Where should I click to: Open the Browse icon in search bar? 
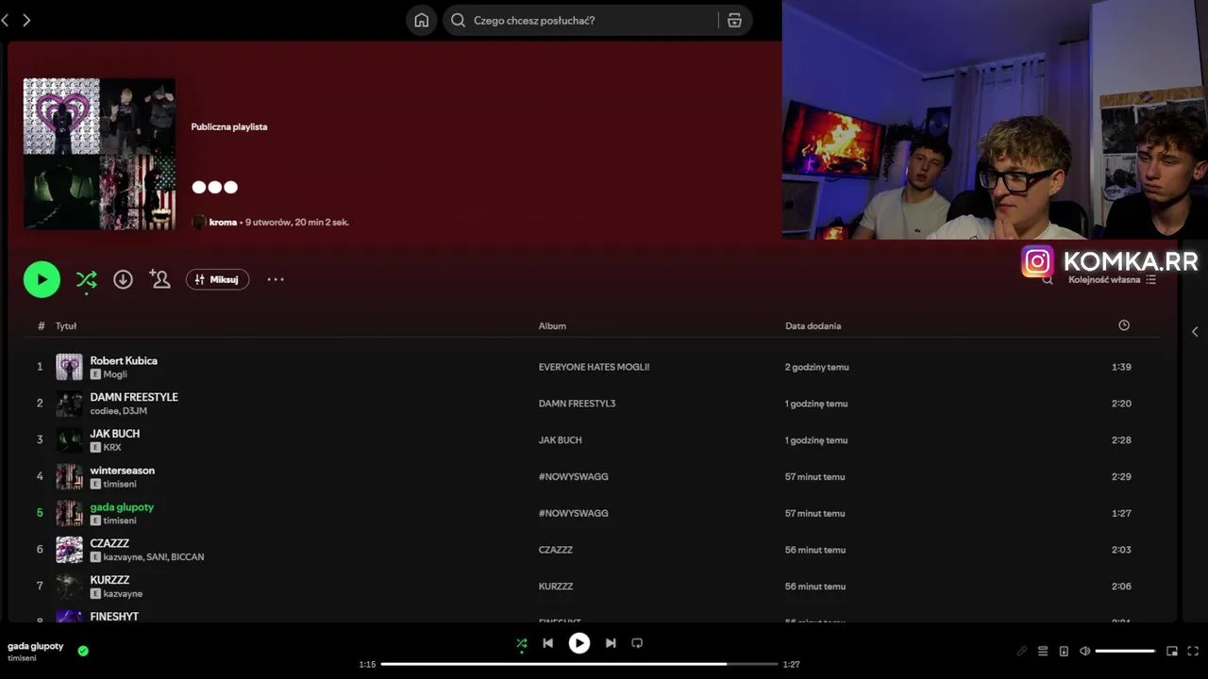(x=735, y=20)
